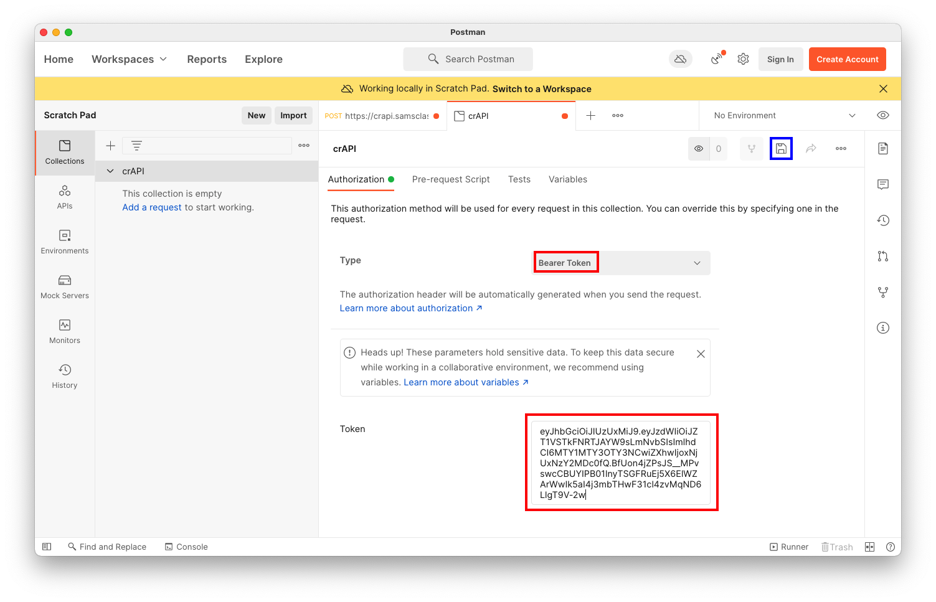
Task: Open the authorization Type dropdown showing Bearer Token
Action: [622, 263]
